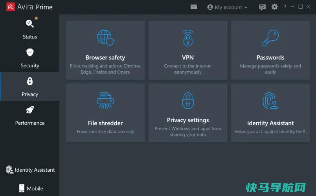Click the help question mark icon
Viewport: 316px width, 196px height.
point(285,7)
